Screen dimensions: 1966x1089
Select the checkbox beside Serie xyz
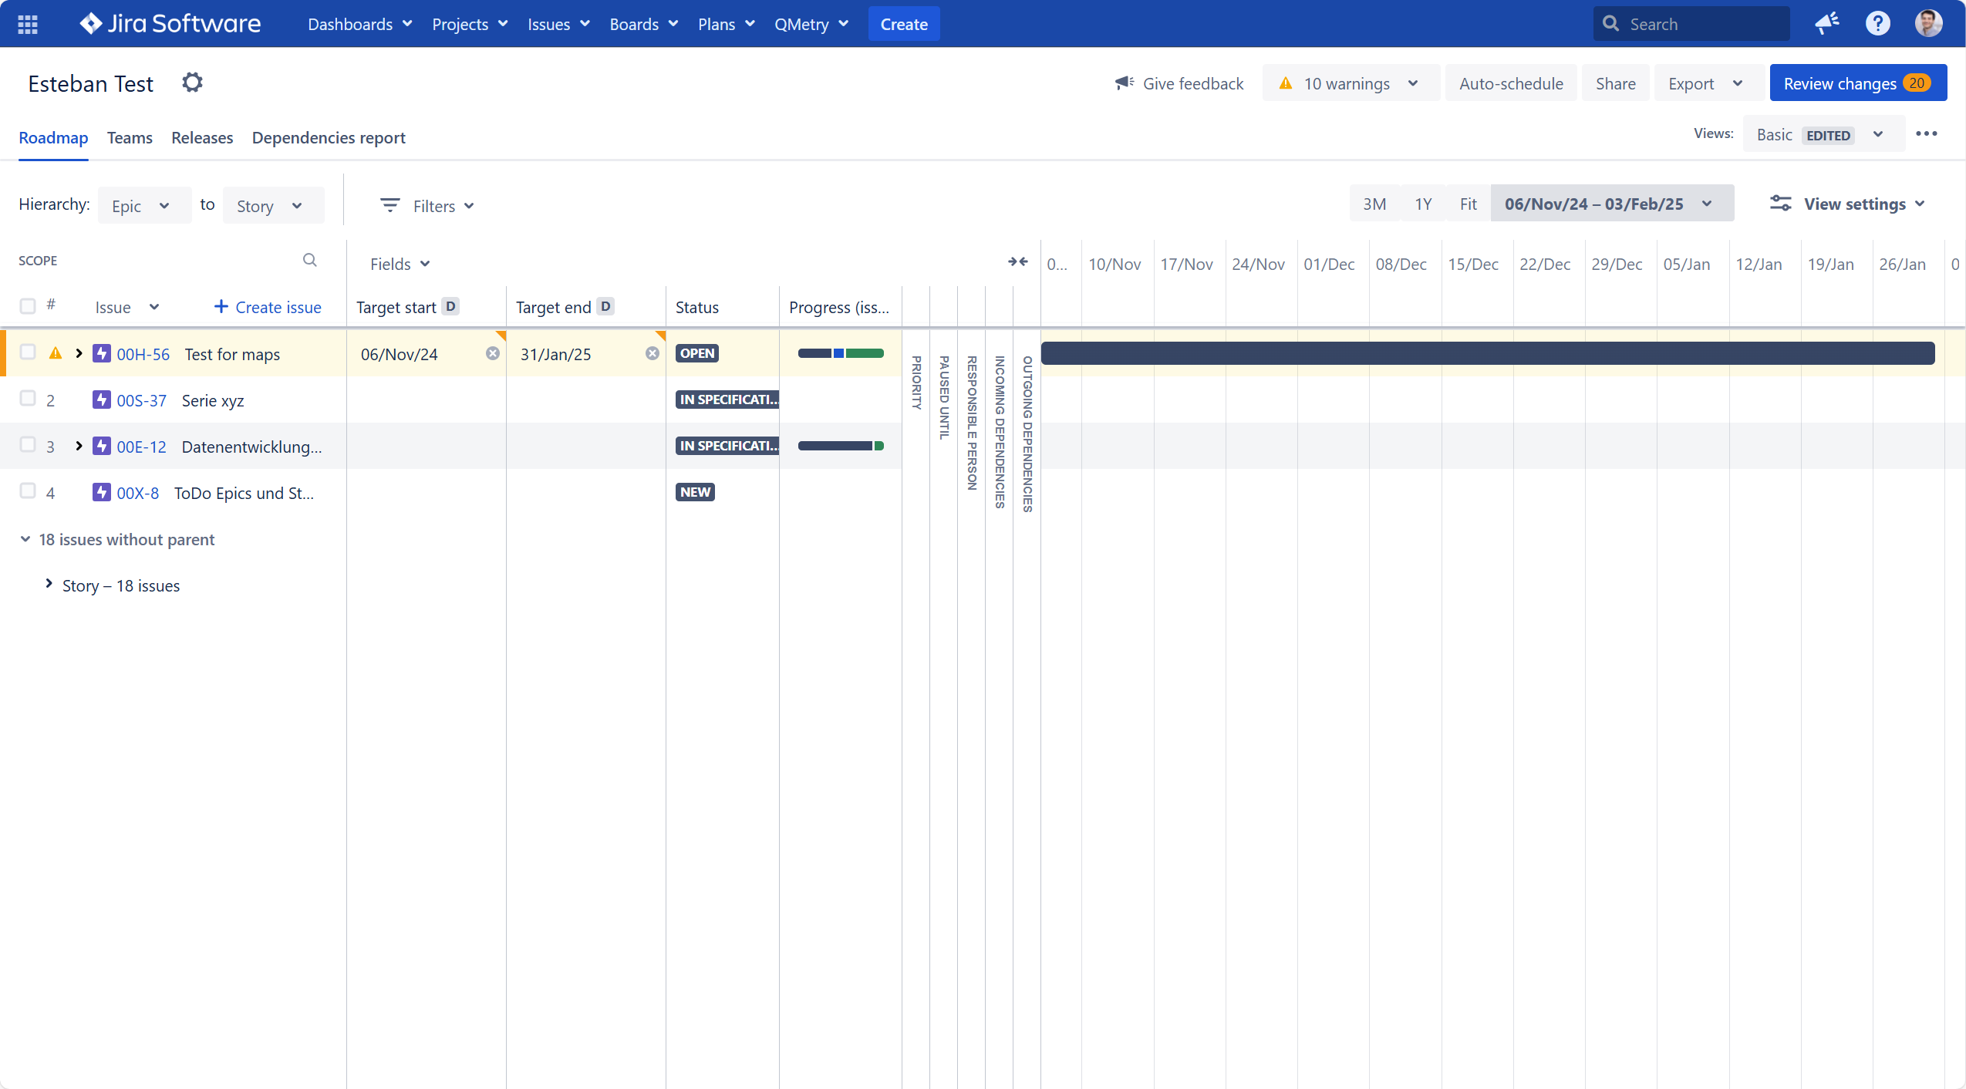28,399
